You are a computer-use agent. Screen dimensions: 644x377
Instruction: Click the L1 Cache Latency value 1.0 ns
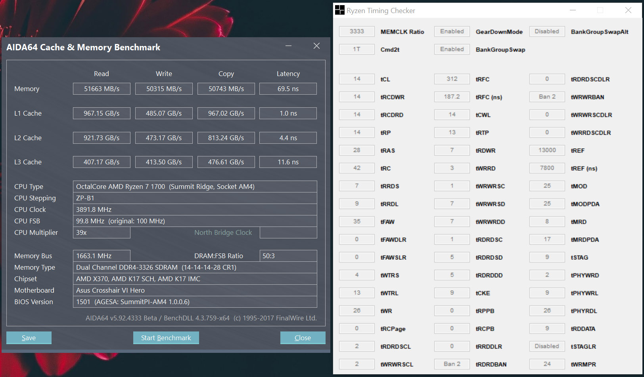click(288, 113)
